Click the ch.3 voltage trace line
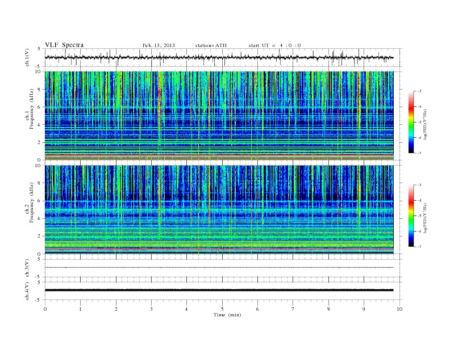This screenshot has height=347, width=450. [219, 268]
